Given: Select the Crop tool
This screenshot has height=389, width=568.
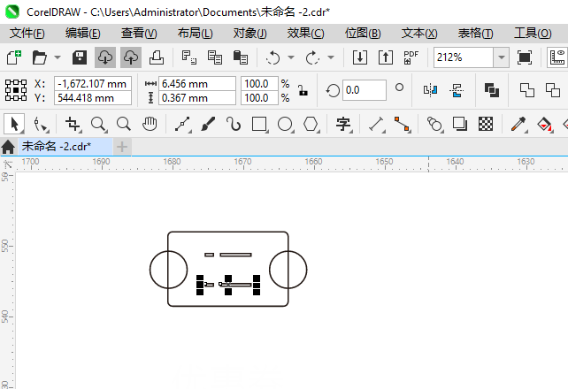Looking at the screenshot, I should click(x=73, y=125).
